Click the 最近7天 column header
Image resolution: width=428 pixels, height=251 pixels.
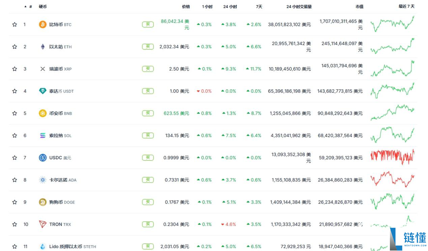pyautogui.click(x=406, y=6)
